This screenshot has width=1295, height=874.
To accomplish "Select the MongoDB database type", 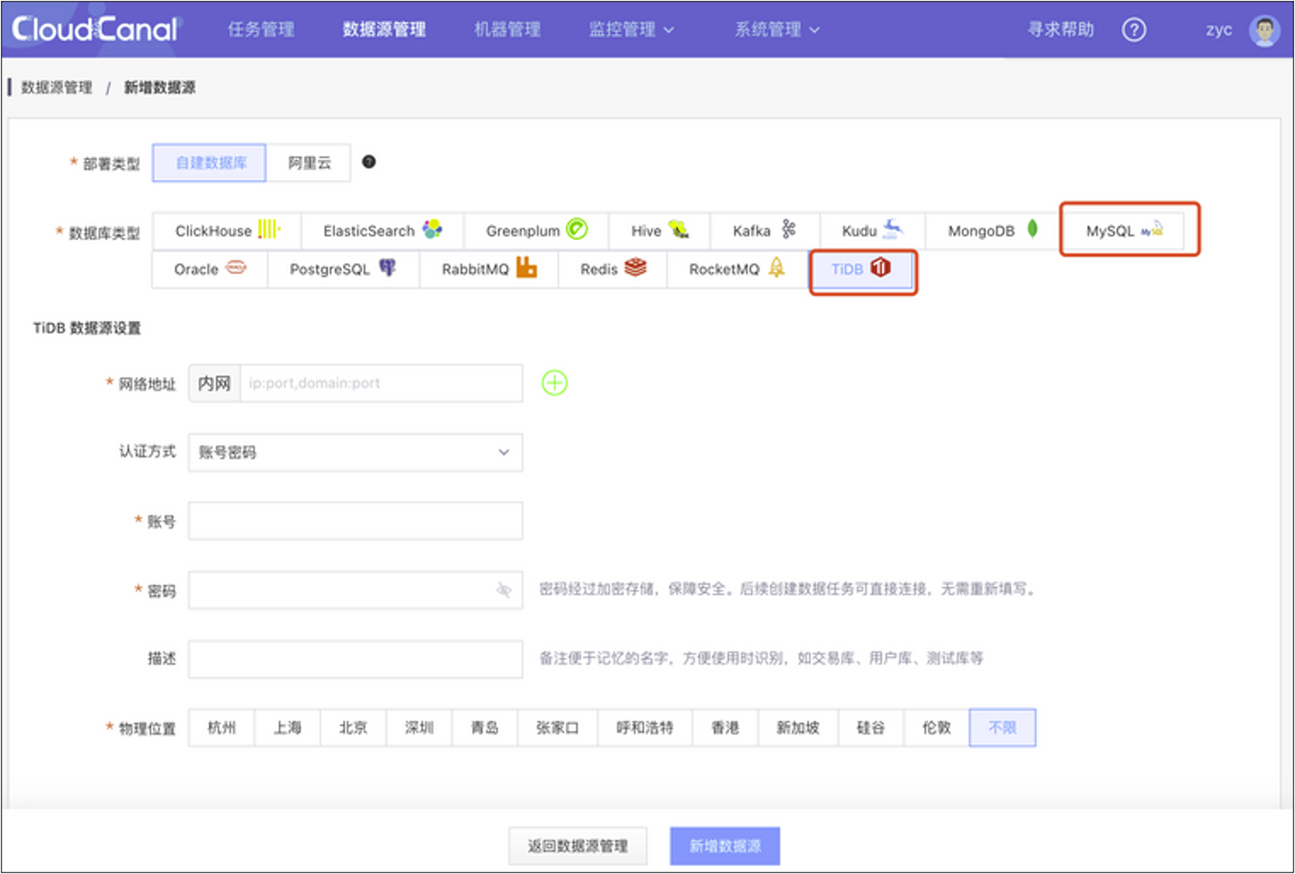I will [x=987, y=230].
